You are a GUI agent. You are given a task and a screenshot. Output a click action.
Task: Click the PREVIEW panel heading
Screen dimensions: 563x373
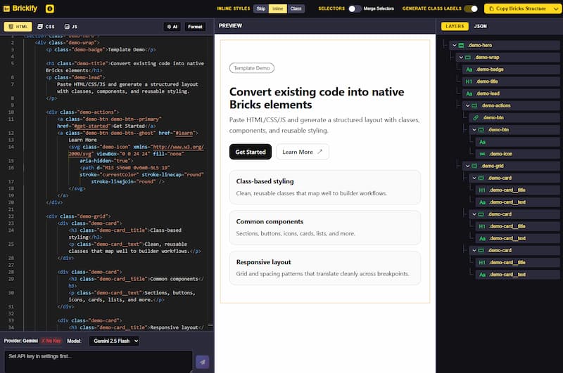(x=231, y=26)
